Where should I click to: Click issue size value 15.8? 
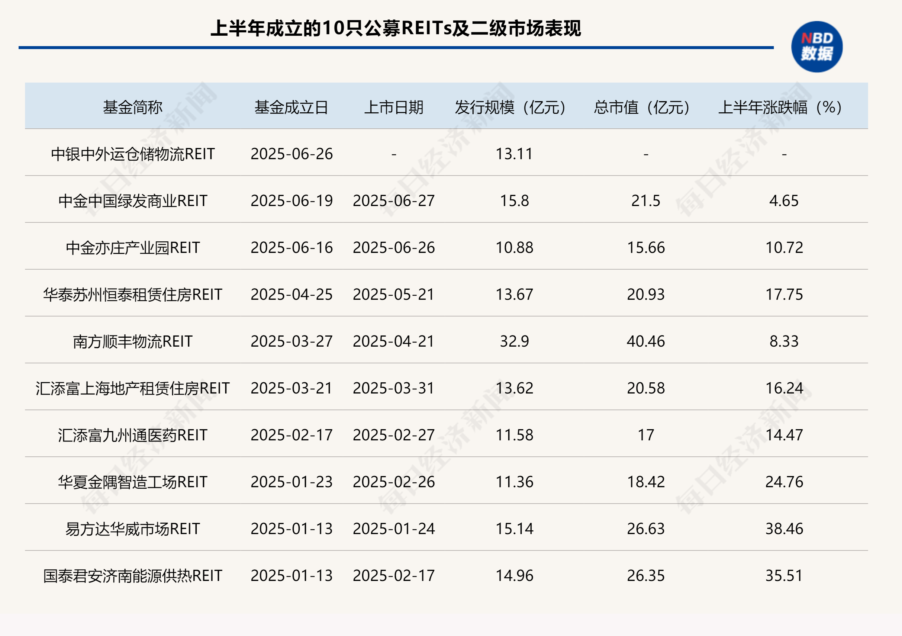514,200
